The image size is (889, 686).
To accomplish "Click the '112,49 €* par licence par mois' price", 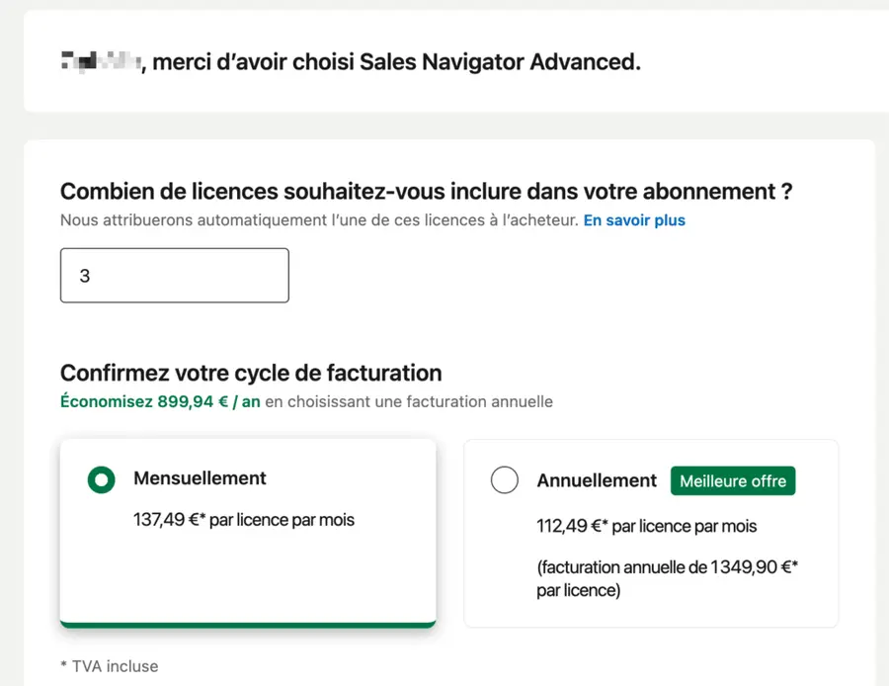I will pyautogui.click(x=645, y=527).
